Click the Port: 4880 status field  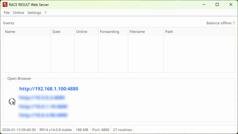pos(101,130)
